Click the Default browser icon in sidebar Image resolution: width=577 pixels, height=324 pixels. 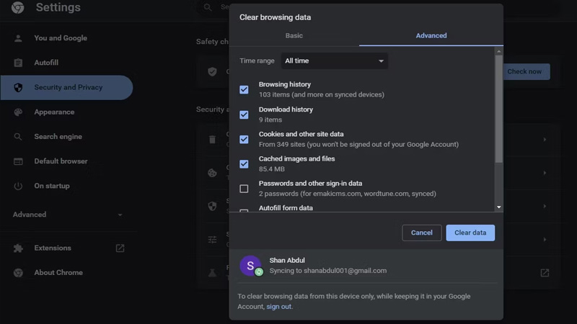coord(19,161)
